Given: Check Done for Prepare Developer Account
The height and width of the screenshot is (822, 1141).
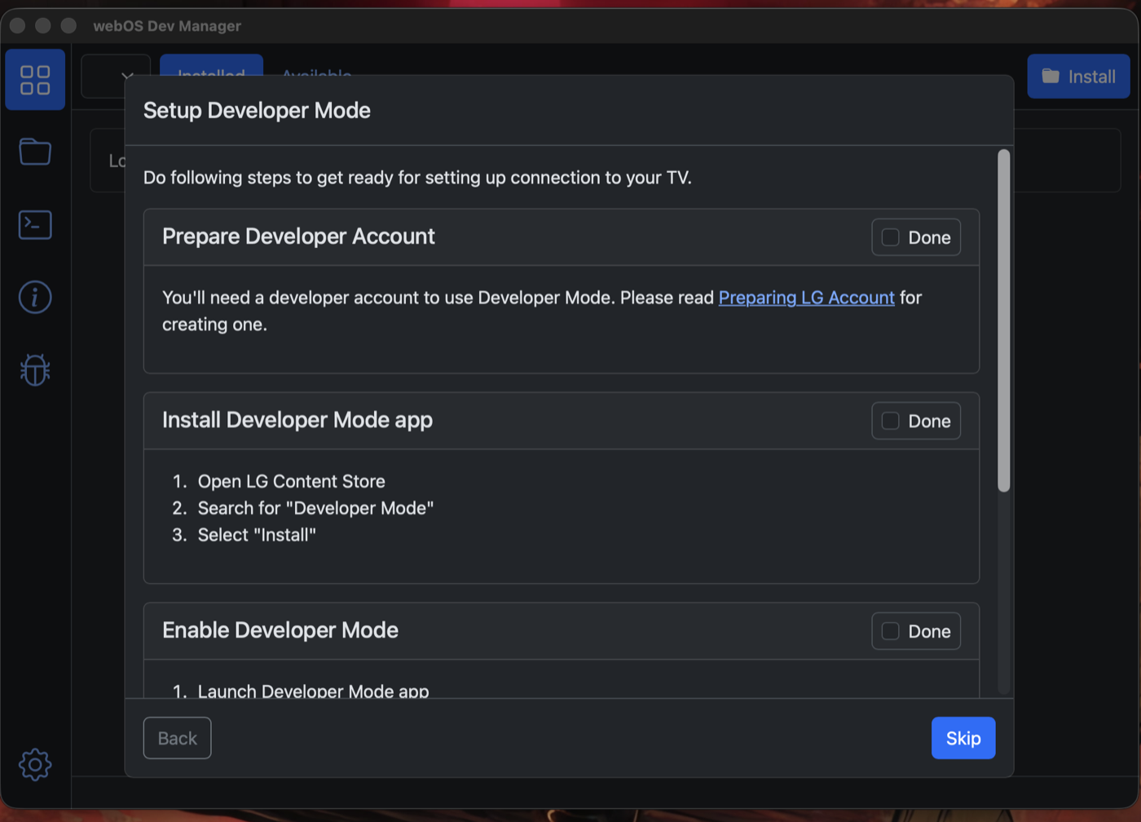Looking at the screenshot, I should click(916, 237).
